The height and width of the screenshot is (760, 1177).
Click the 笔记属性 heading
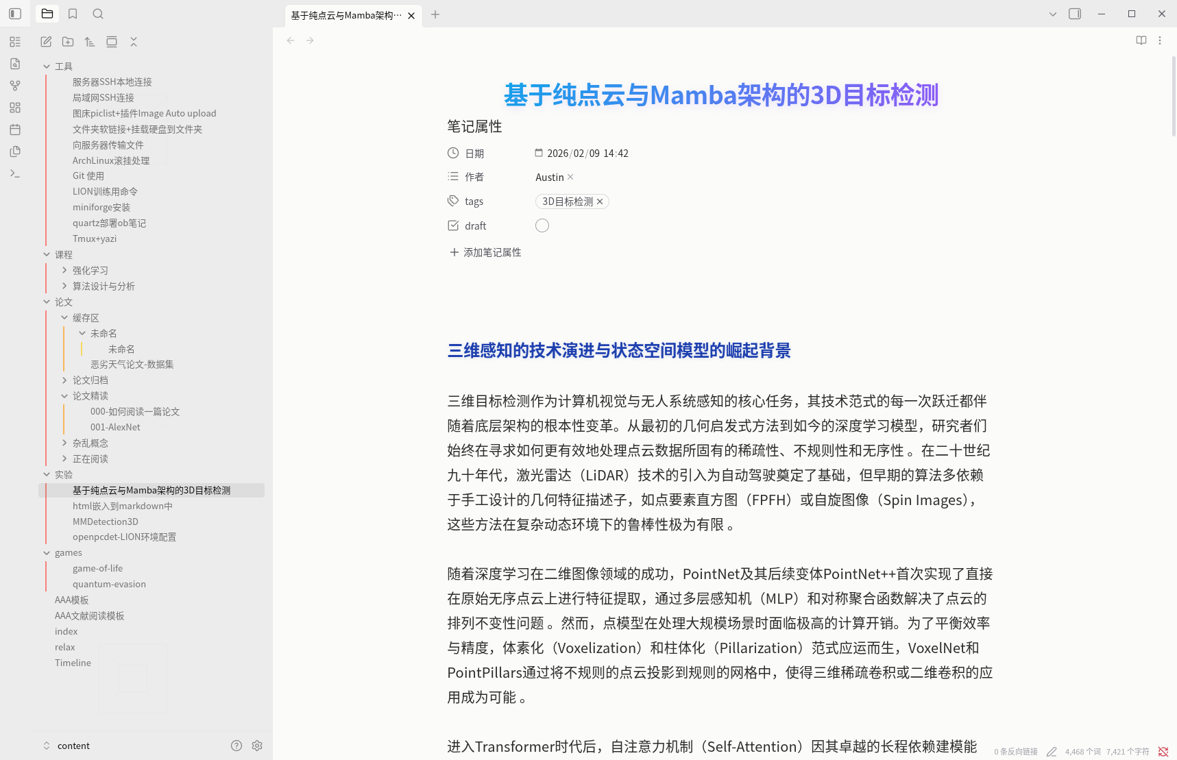point(475,126)
